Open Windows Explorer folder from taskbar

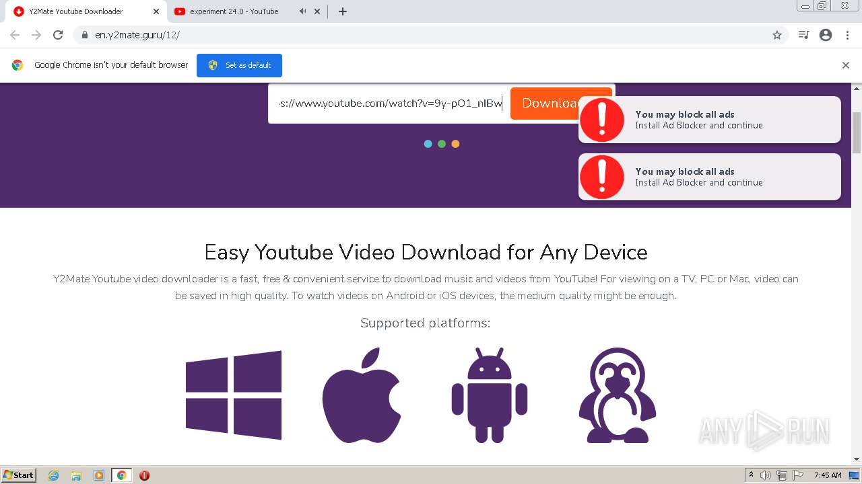tap(76, 475)
